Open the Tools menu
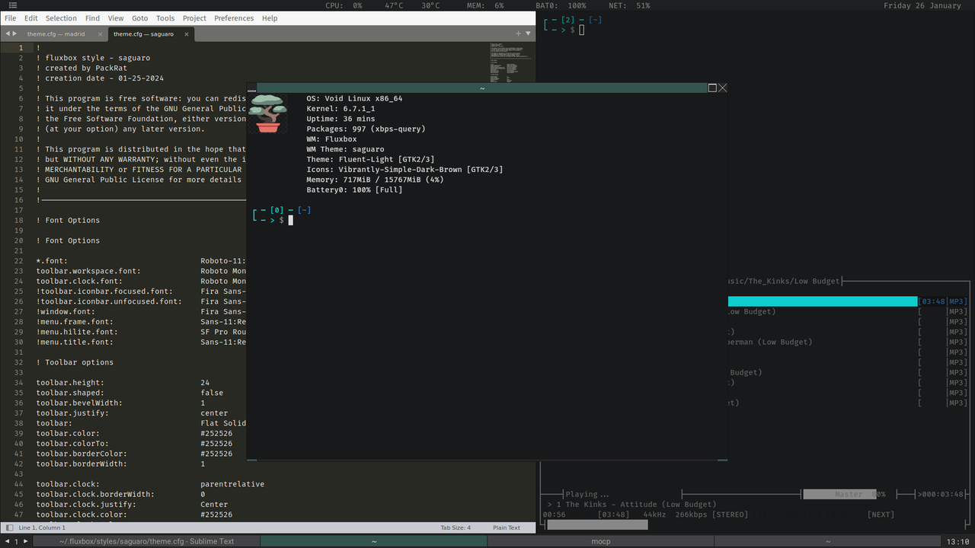 pyautogui.click(x=165, y=18)
